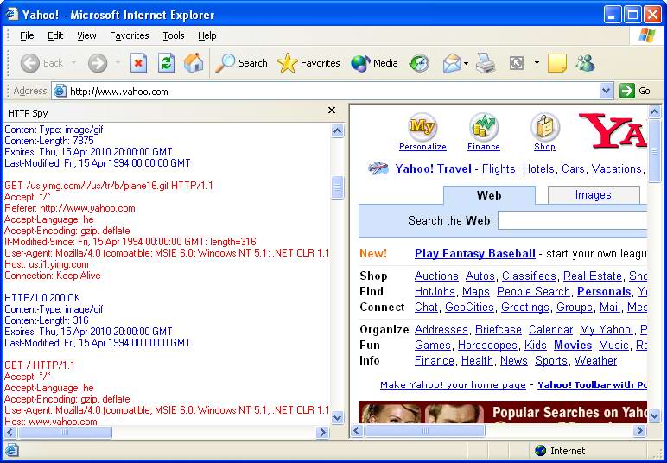Click the Forward arrow button
The image size is (667, 463).
(98, 63)
